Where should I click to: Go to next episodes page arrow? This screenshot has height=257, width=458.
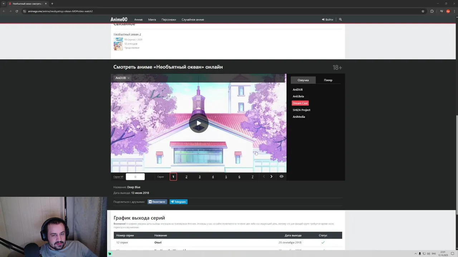tap(271, 176)
